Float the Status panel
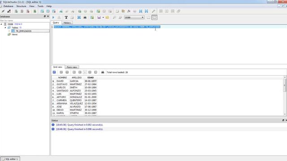 coord(283,120)
